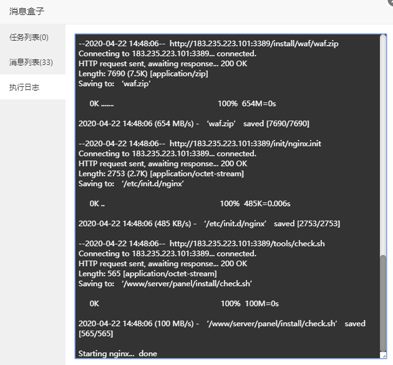
Task: Click the empty scrollbar track above thumb
Action: coord(383,144)
